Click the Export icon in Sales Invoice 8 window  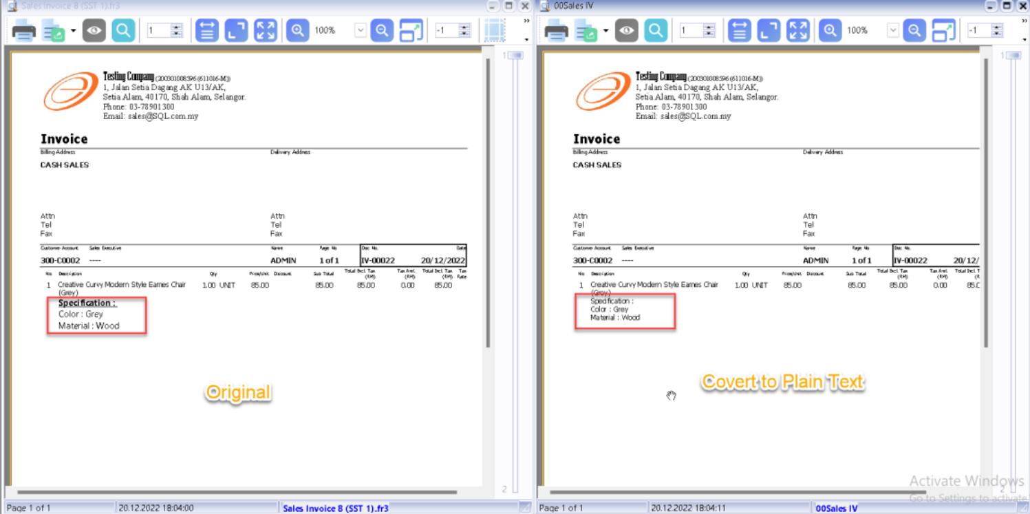pyautogui.click(x=53, y=31)
